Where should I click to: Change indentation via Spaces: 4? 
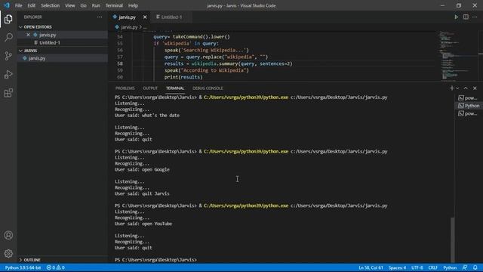tap(398, 267)
